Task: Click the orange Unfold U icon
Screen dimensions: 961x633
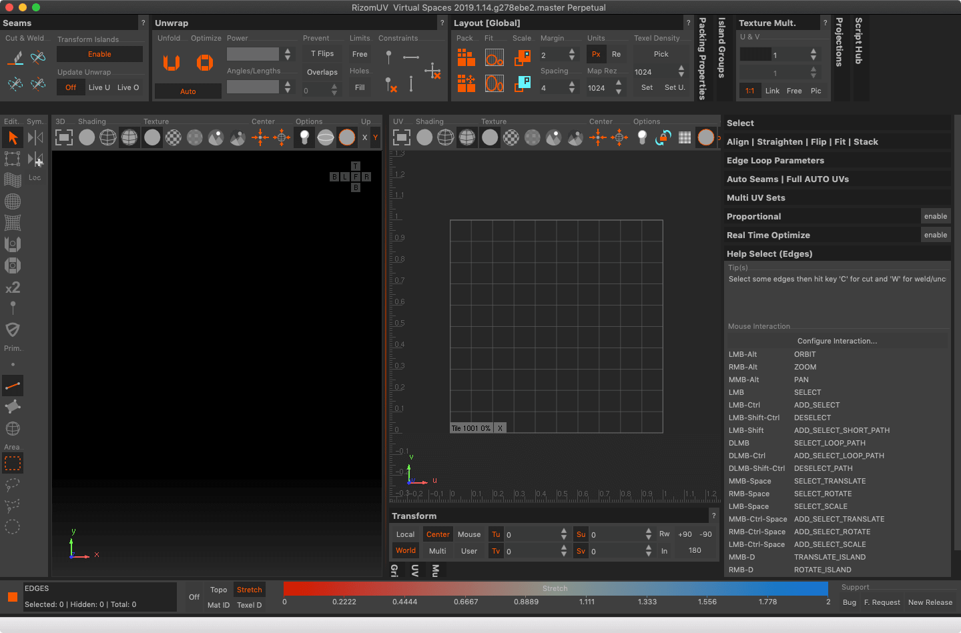Action: point(172,63)
